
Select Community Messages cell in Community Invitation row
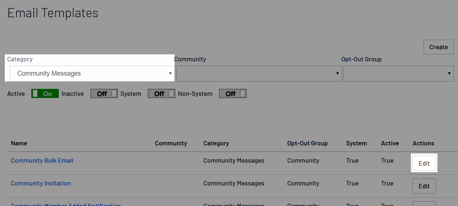234,183
